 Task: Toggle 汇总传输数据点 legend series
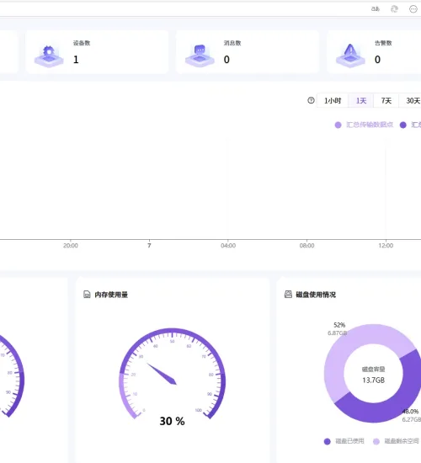click(364, 125)
